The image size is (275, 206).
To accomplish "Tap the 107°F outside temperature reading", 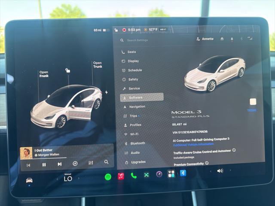I will [153, 30].
